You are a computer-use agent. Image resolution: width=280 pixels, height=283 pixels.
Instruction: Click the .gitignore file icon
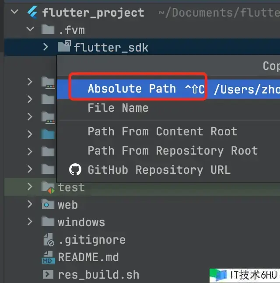[49, 239]
